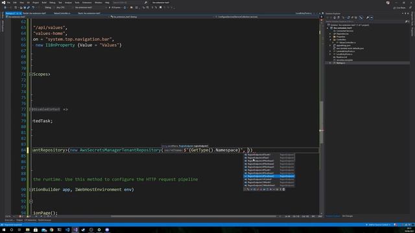The image size is (415, 233).
Task: Click IWebHostEnvironment on line 90
Action: (99, 190)
